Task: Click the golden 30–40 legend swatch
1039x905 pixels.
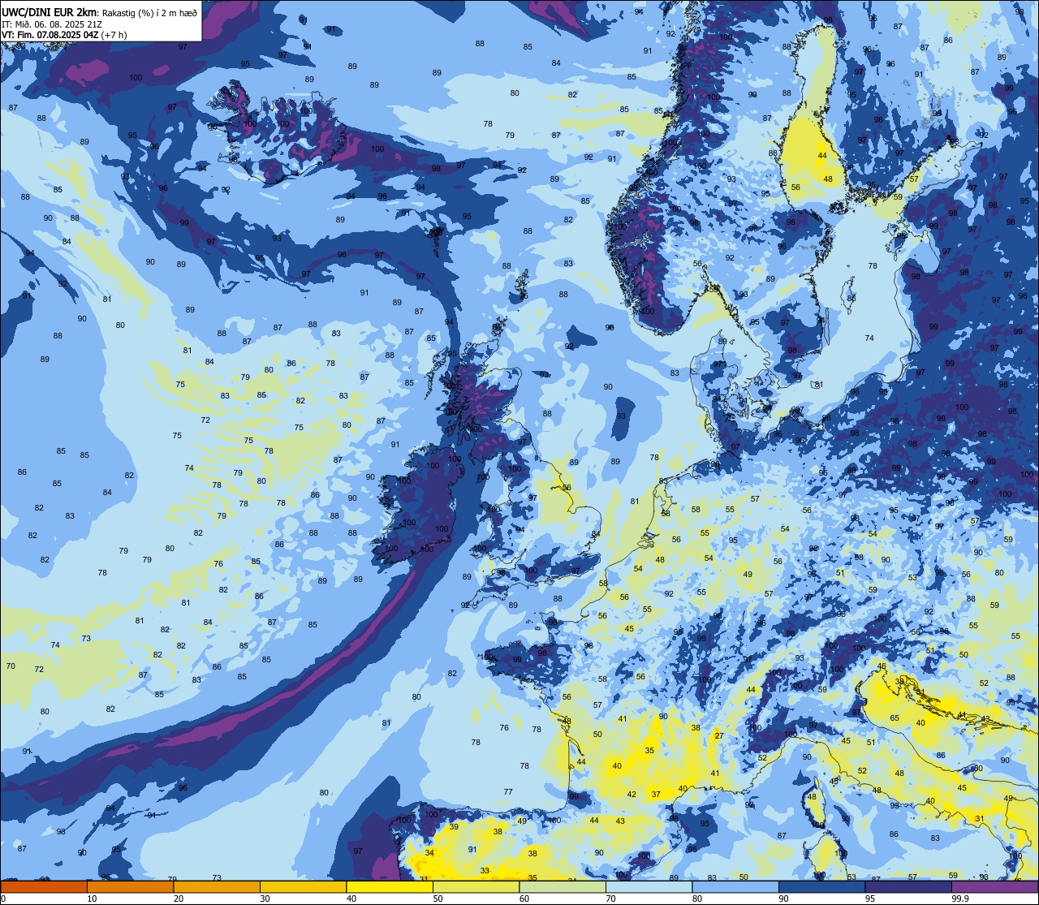Action: point(303,886)
